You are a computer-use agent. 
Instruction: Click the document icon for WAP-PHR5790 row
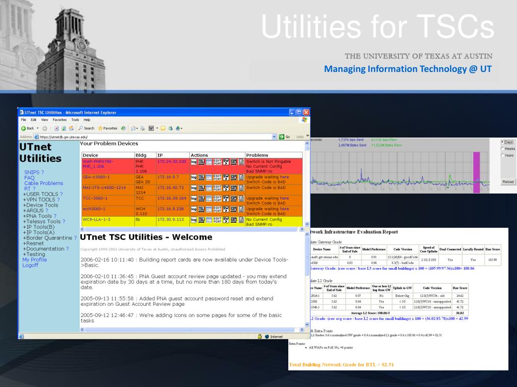point(241,162)
